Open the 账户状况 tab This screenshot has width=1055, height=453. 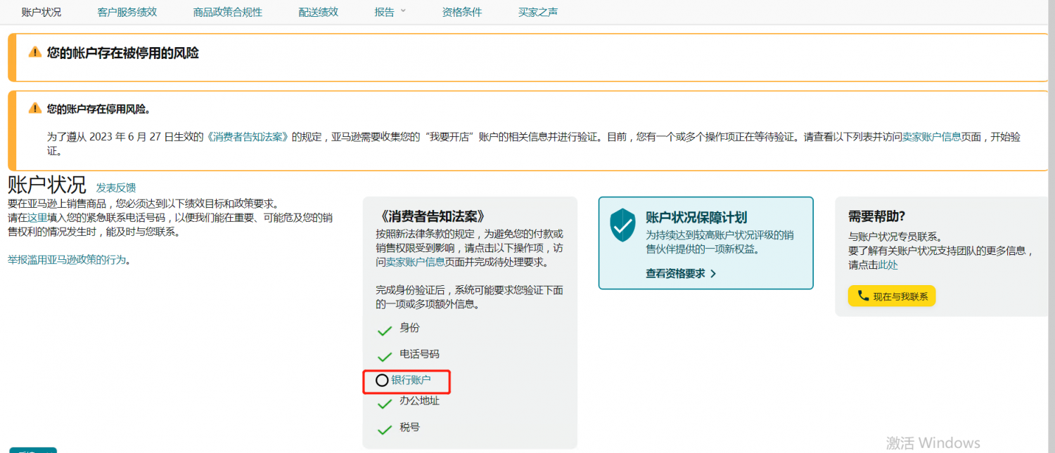click(41, 12)
